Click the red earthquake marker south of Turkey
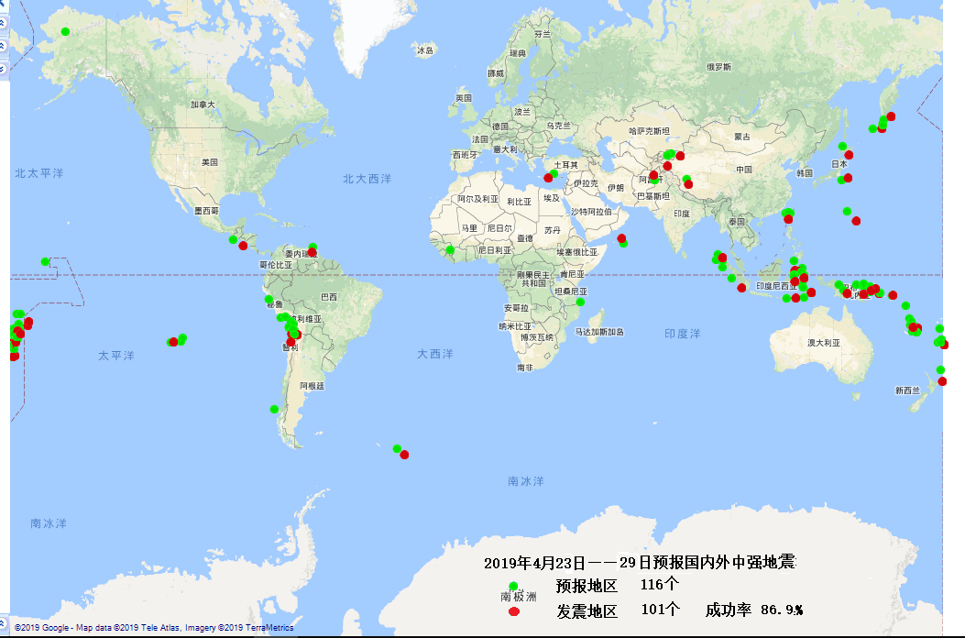This screenshot has width=965, height=638. point(549,178)
